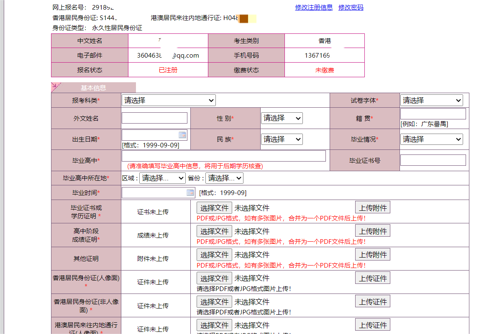
Task: Expand the 民族 dropdown
Action: [282, 139]
